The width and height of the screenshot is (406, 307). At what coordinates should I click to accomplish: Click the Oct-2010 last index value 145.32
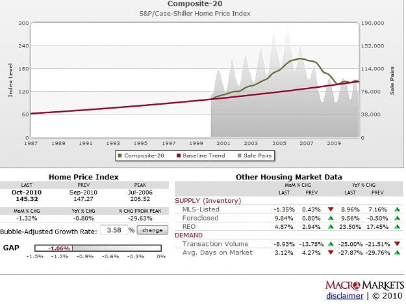click(27, 199)
